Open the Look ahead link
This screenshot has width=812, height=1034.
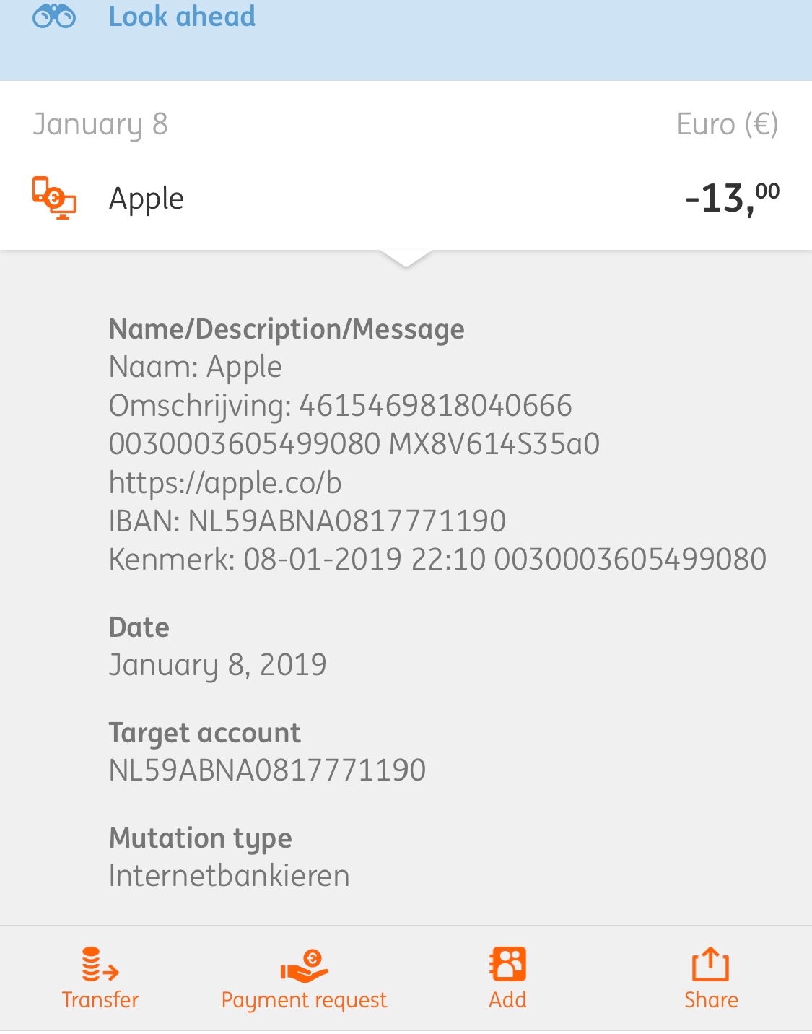[182, 16]
